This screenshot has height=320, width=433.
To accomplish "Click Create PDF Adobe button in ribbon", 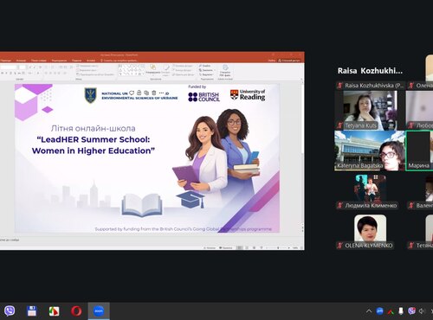I will 225,71.
